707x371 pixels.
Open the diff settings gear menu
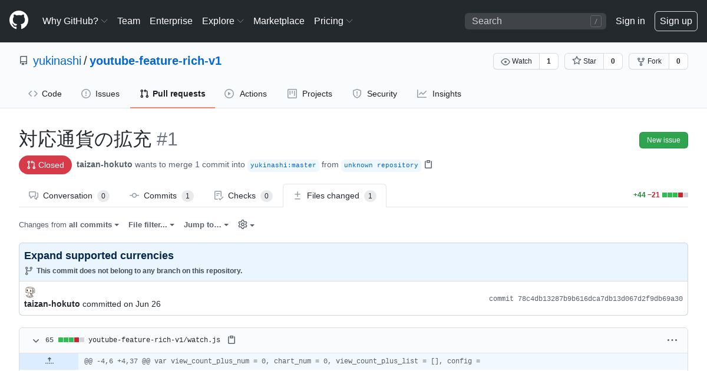pyautogui.click(x=246, y=224)
